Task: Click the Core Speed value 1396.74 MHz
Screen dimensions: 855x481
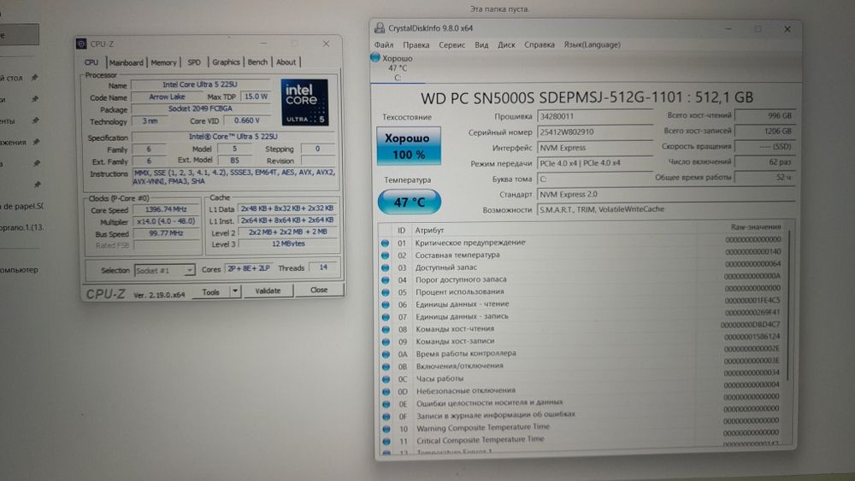Action: [167, 209]
